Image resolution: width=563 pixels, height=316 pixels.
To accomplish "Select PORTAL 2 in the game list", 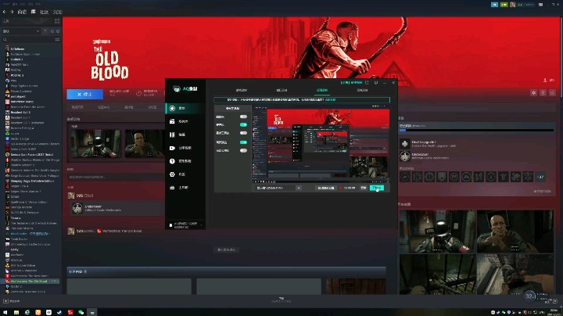I will pos(17,75).
